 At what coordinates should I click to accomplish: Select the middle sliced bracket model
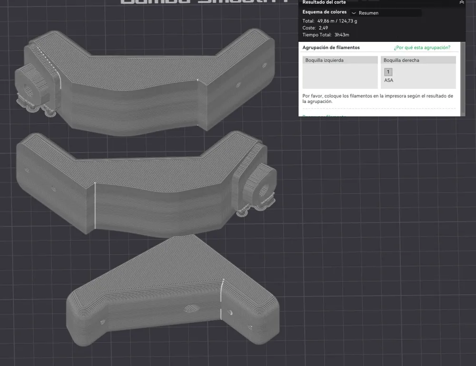[146, 185]
